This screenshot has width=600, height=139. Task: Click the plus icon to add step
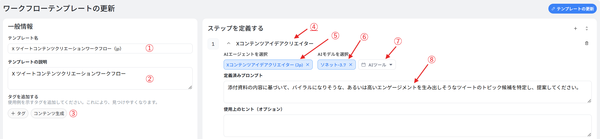click(x=575, y=28)
